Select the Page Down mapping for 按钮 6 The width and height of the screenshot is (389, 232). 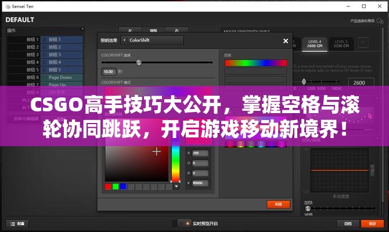(x=62, y=77)
